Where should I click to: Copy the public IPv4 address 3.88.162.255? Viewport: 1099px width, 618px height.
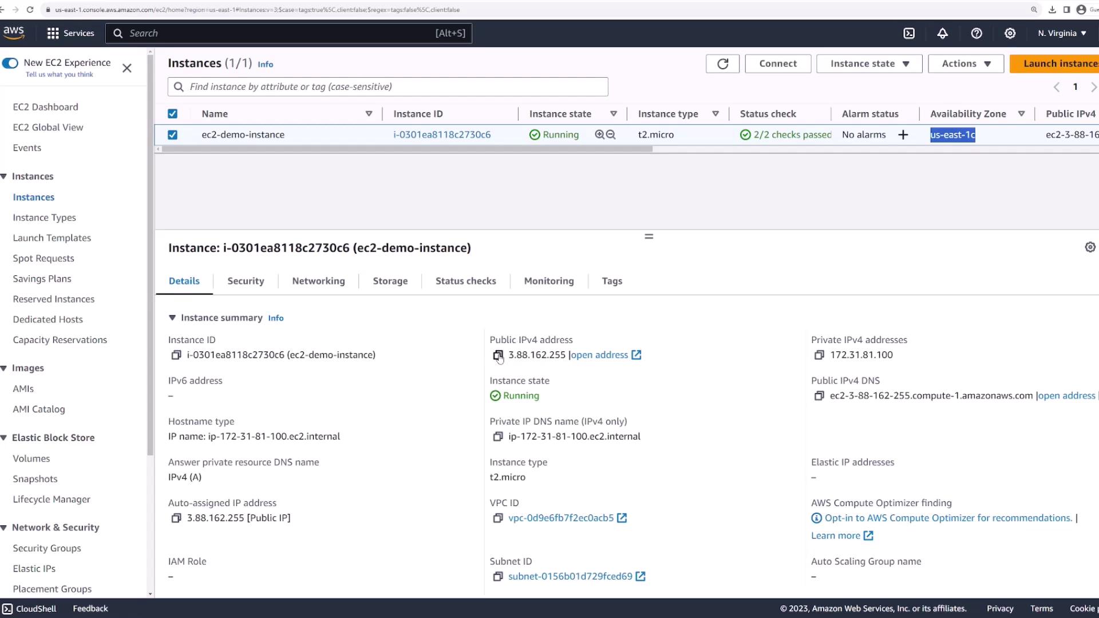pos(497,355)
